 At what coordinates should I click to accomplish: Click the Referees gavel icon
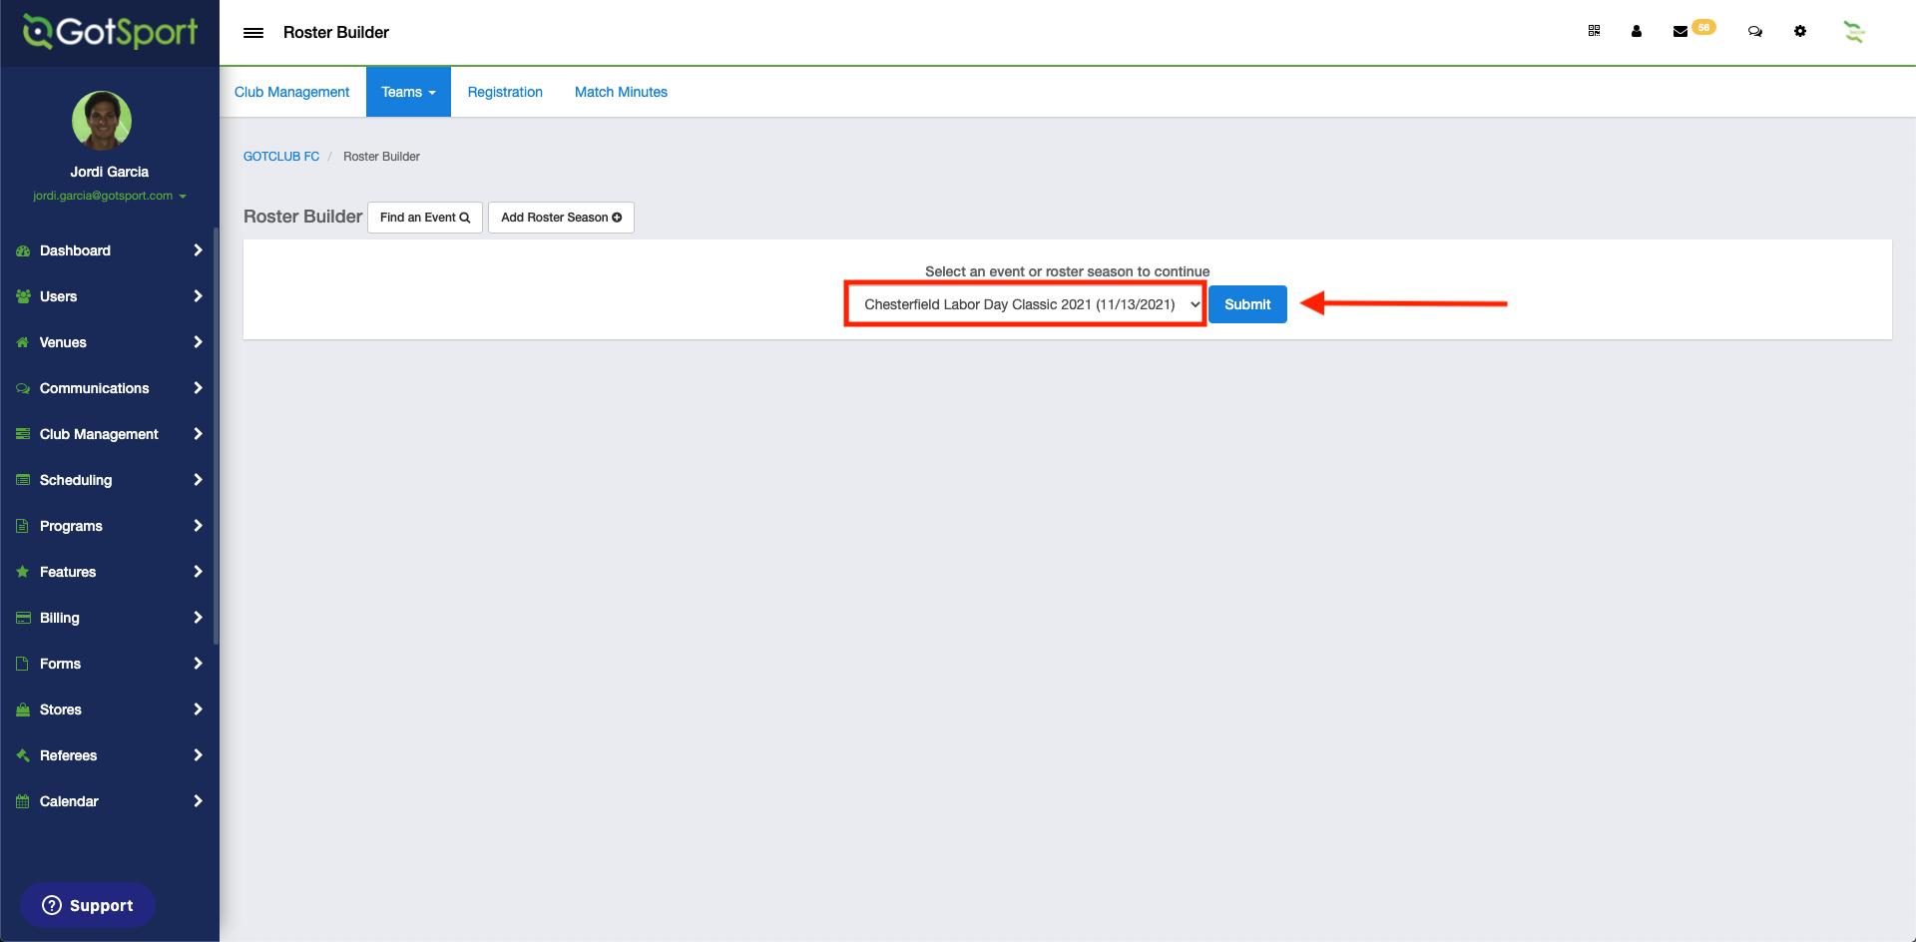23,755
